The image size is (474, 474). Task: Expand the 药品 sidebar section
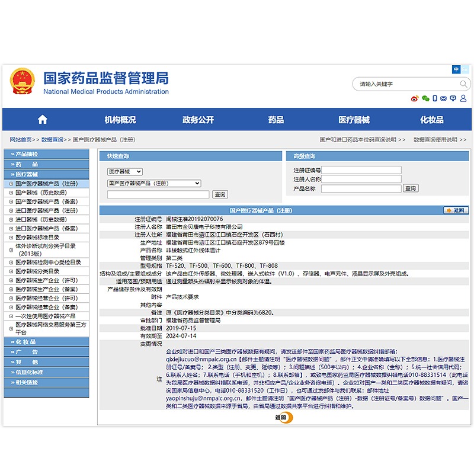tap(47, 164)
